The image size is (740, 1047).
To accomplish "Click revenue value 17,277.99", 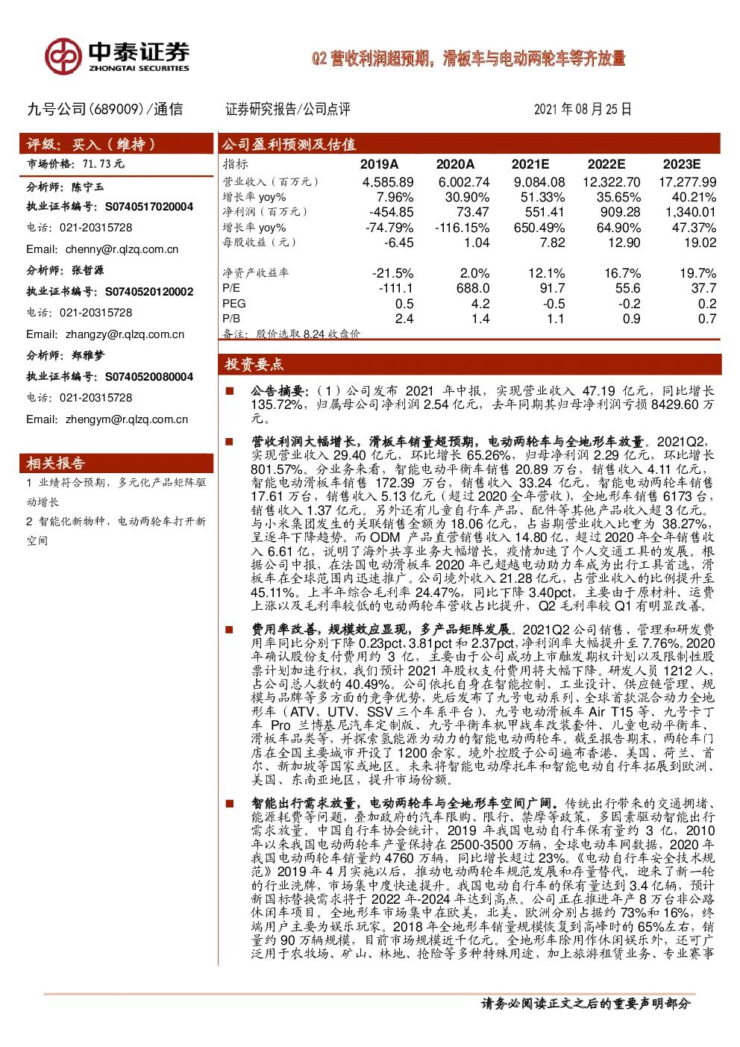I will click(688, 182).
